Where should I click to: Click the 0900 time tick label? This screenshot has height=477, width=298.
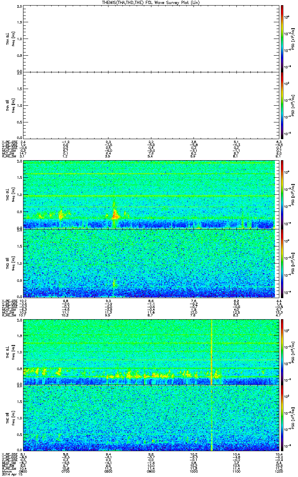click(x=151, y=471)
